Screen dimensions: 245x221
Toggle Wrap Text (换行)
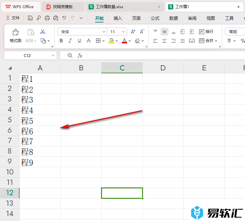point(206,32)
